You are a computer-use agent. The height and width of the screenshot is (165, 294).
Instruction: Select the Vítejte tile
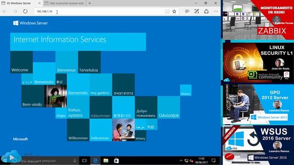(61, 113)
